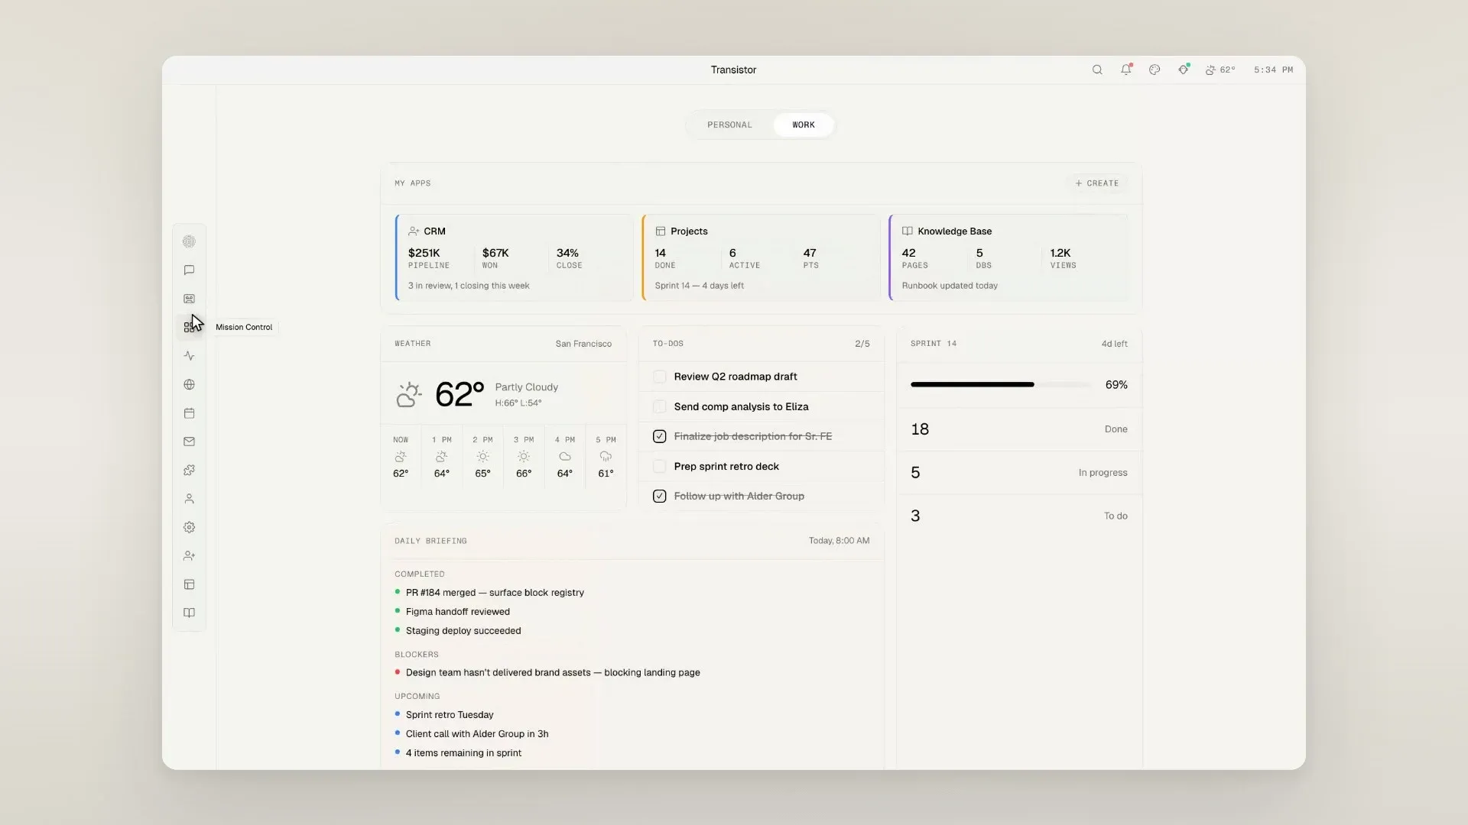This screenshot has width=1468, height=825.
Task: Check 'Prep sprint retro deck' to-do
Action: point(659,466)
